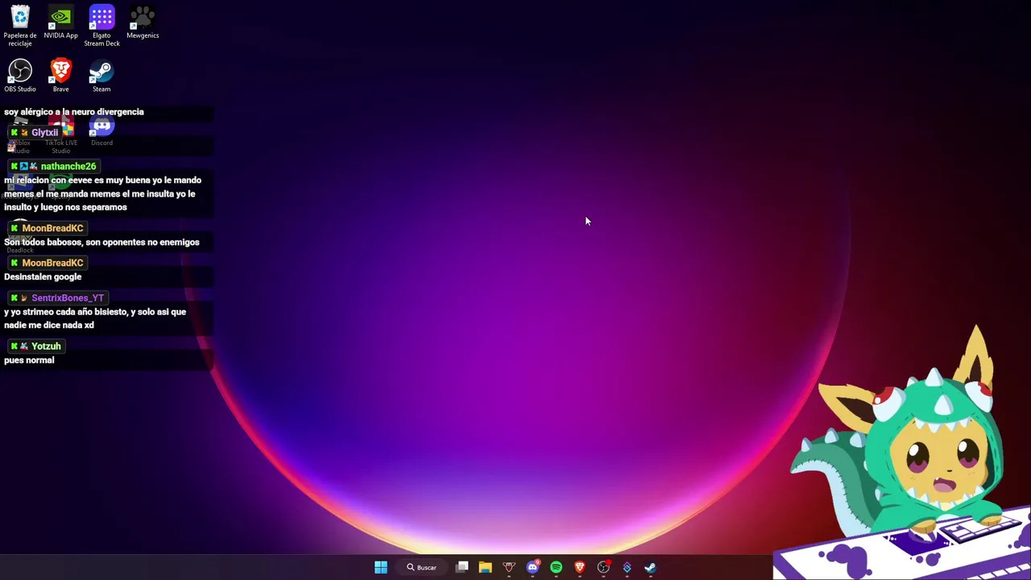Click the Buscar search box in taskbar
The height and width of the screenshot is (580, 1031).
pos(422,567)
